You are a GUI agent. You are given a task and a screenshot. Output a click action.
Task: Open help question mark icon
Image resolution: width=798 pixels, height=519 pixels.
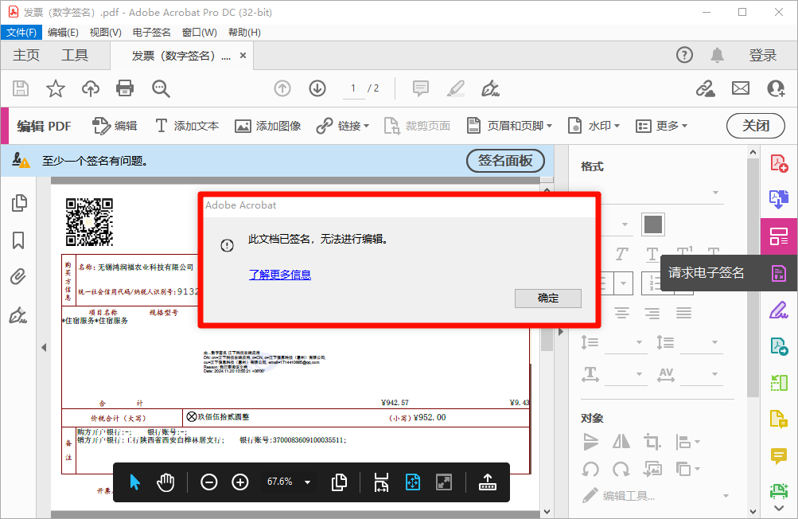(x=684, y=54)
